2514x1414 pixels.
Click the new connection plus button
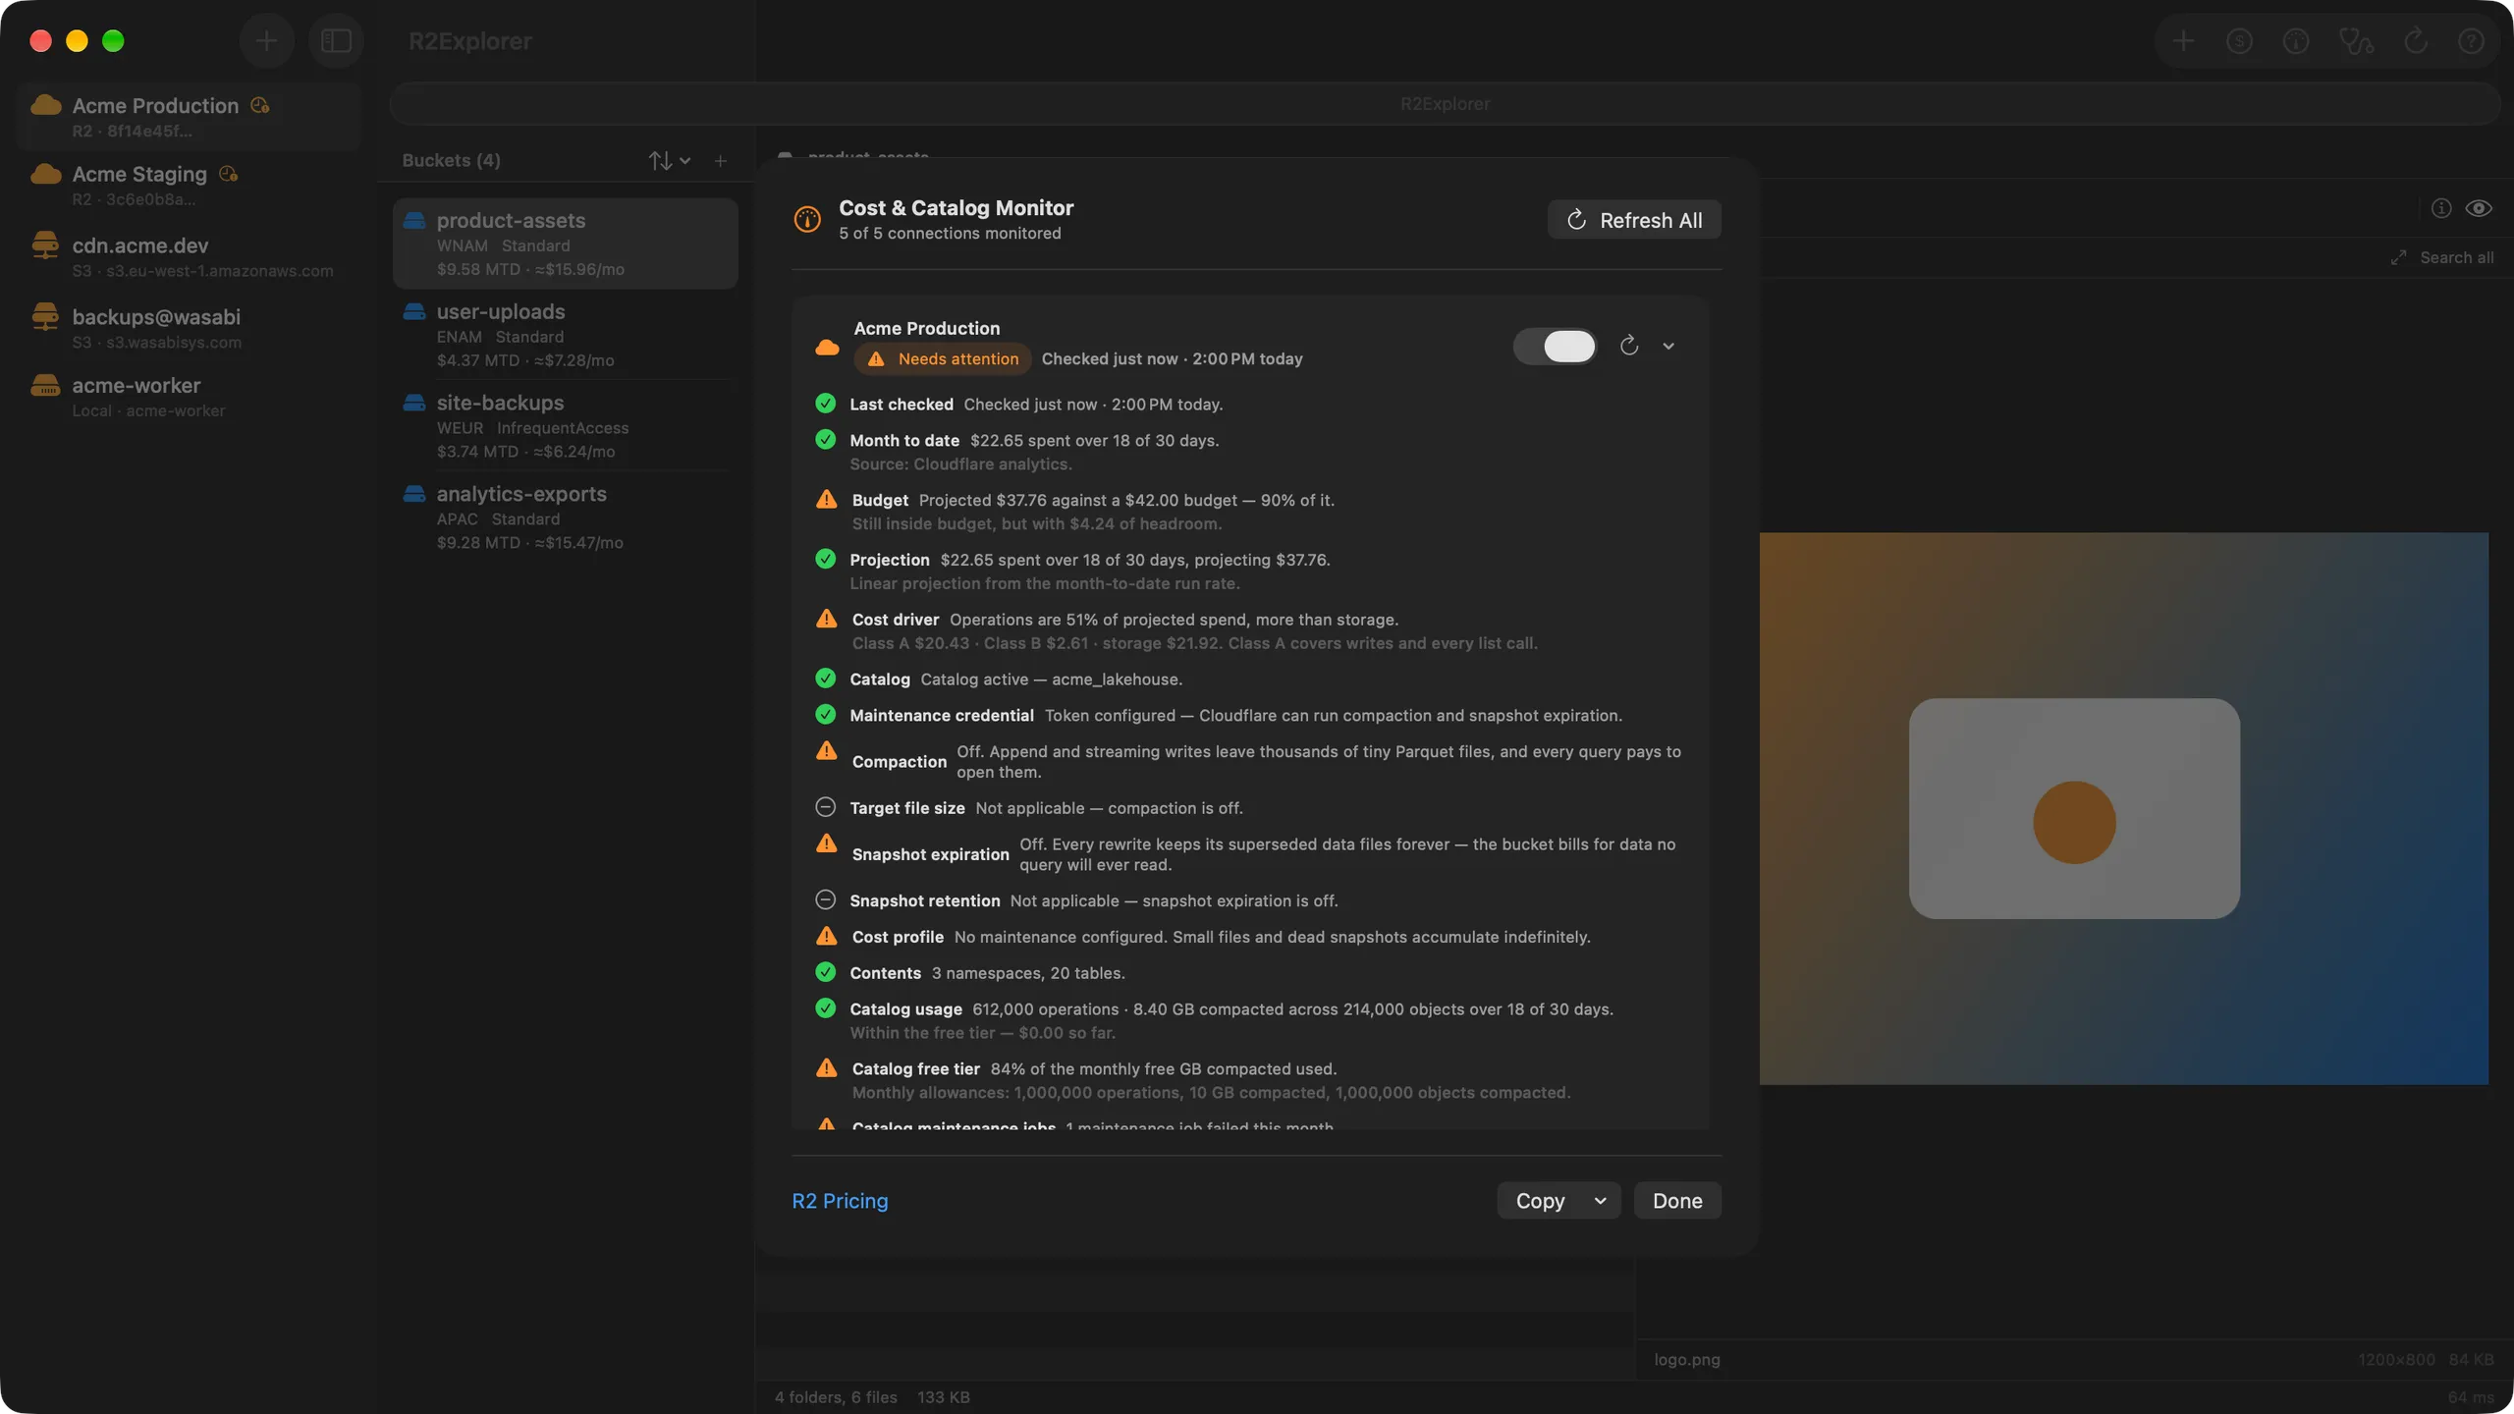[x=266, y=41]
